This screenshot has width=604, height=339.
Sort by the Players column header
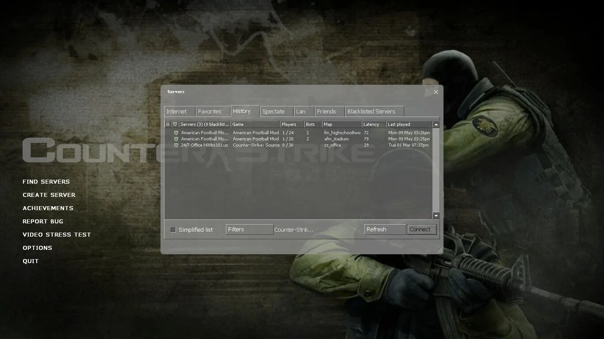pyautogui.click(x=292, y=124)
